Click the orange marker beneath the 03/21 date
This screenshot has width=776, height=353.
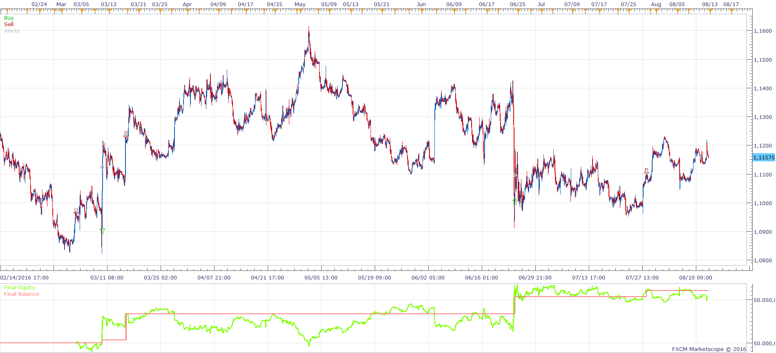139,11
